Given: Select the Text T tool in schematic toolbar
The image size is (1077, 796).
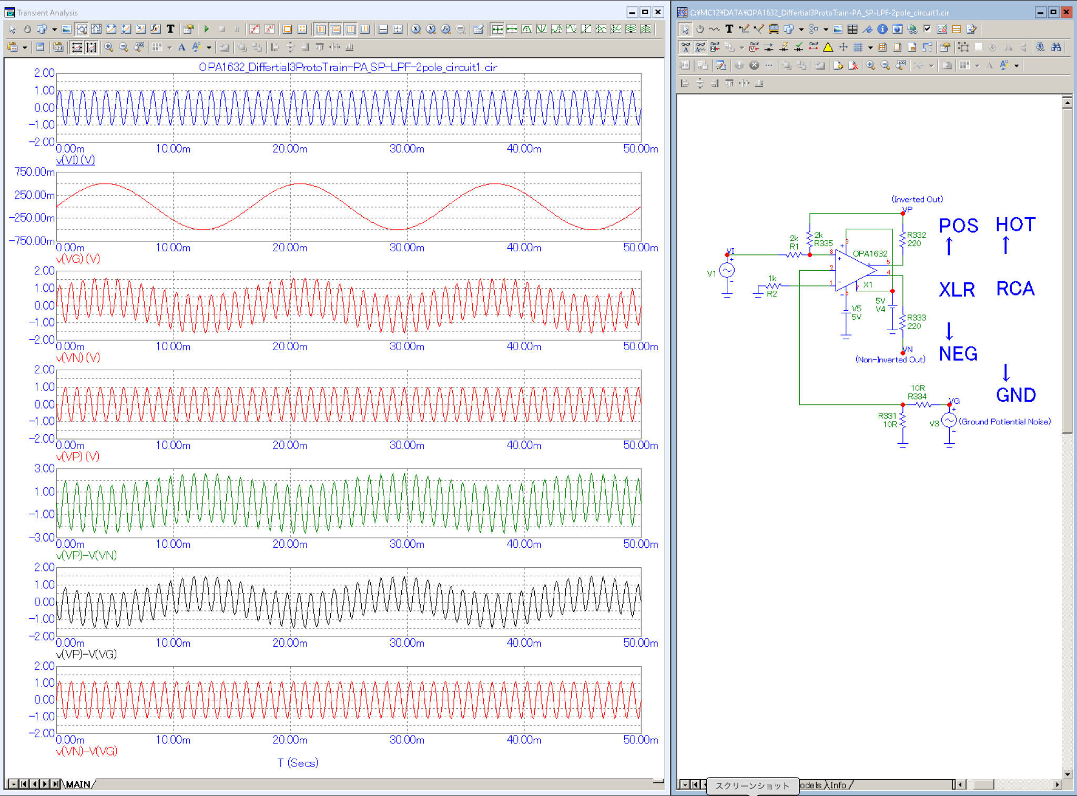Looking at the screenshot, I should click(729, 29).
